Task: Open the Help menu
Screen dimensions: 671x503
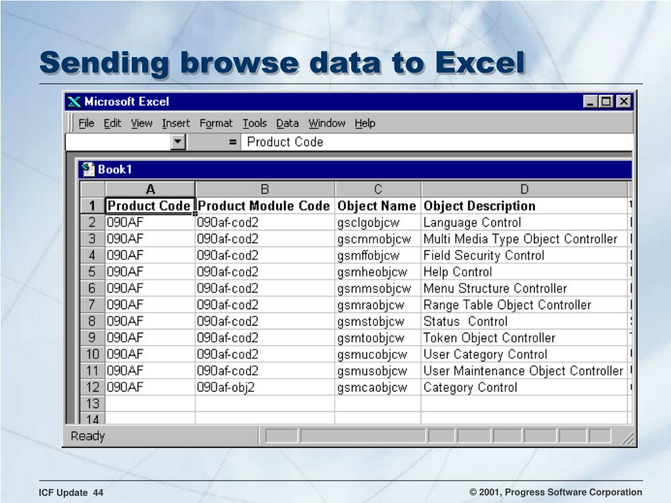Action: 364,123
